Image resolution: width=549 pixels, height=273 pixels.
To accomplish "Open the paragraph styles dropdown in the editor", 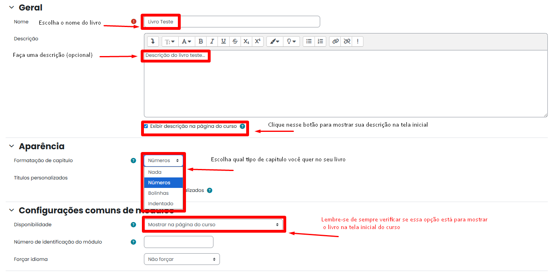I will (170, 41).
